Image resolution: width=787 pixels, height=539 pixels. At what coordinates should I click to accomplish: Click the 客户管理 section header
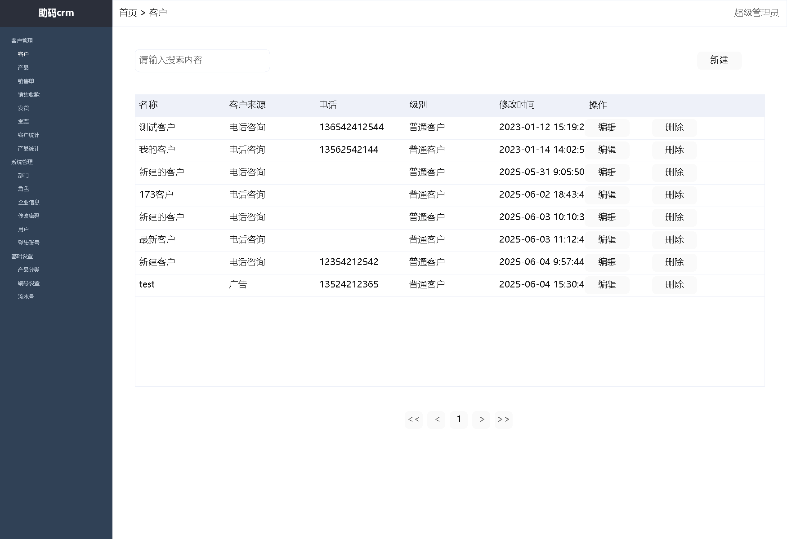point(22,40)
